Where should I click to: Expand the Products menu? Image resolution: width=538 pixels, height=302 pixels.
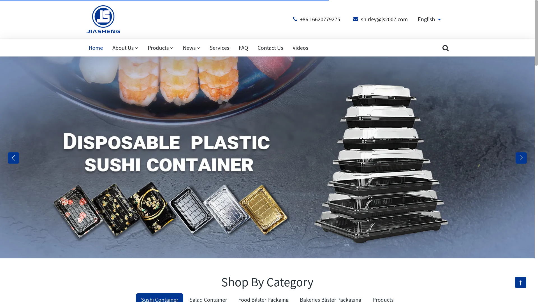coord(161,48)
